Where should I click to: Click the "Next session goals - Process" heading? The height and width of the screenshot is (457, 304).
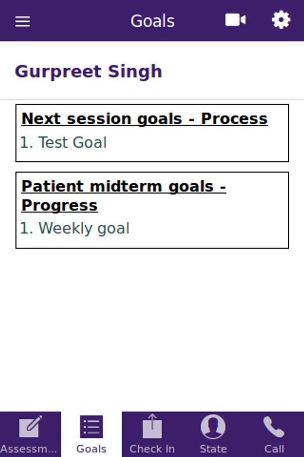[144, 118]
